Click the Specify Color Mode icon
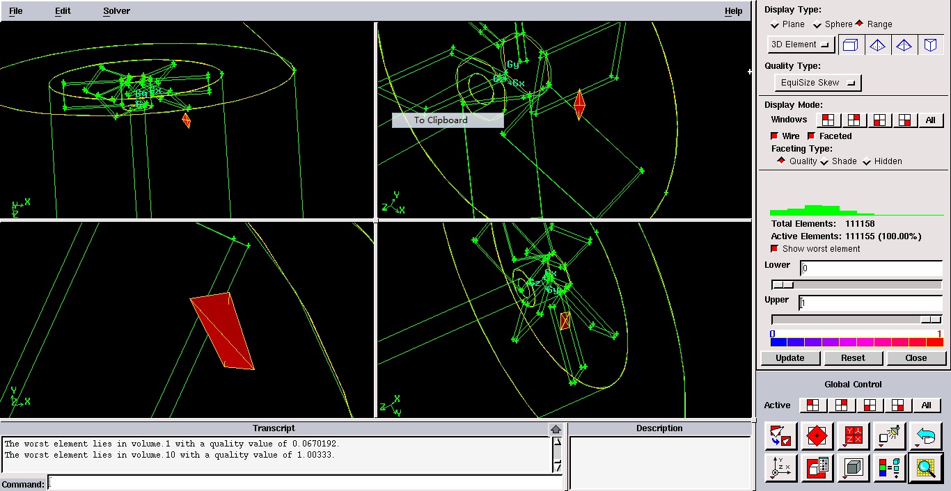The height and width of the screenshot is (491, 951). click(x=890, y=467)
